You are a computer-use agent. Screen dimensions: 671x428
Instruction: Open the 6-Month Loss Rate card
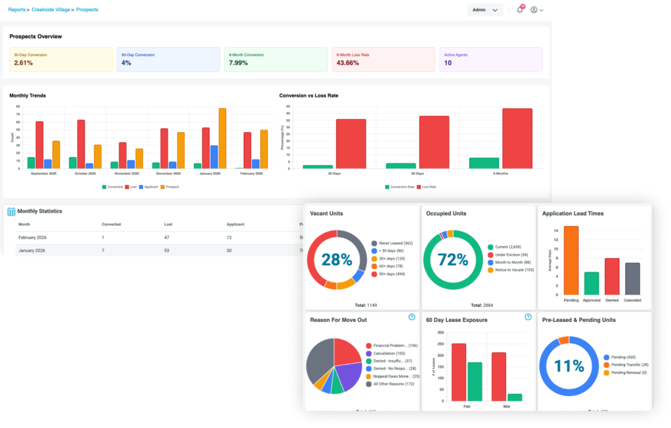coord(383,60)
